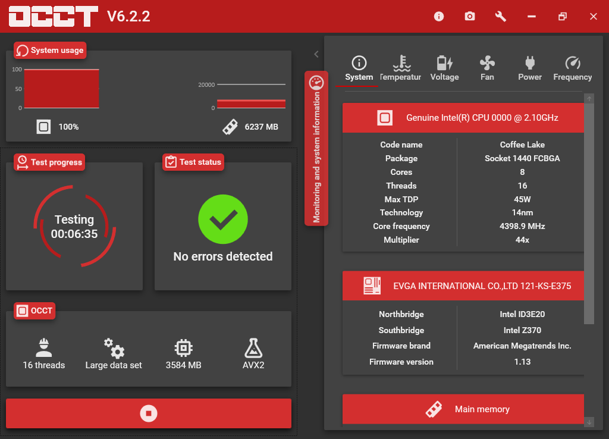Click the circular testing timer 00:06:35
The width and height of the screenshot is (609, 439).
[x=74, y=226]
